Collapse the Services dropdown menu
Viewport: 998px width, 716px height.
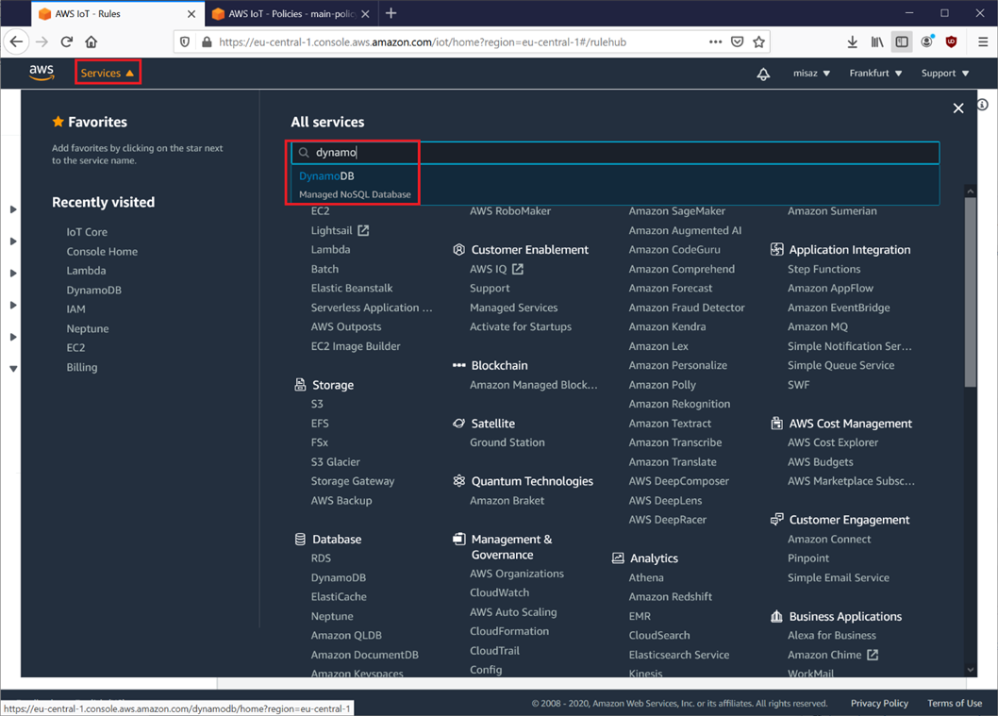(x=108, y=73)
